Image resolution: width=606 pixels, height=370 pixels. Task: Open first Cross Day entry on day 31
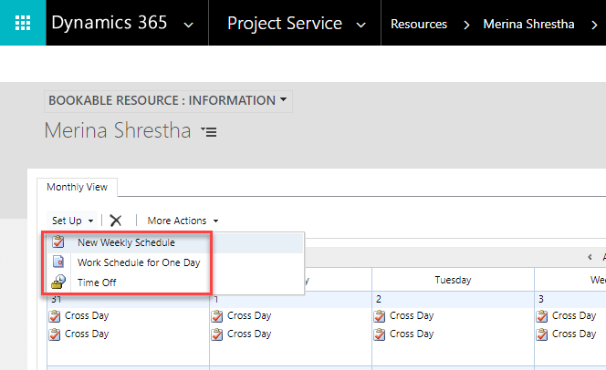[x=87, y=316]
